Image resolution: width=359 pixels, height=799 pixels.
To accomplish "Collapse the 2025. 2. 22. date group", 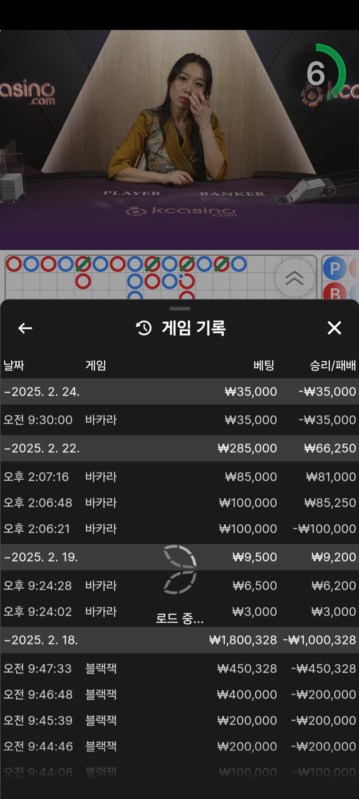I will click(42, 448).
